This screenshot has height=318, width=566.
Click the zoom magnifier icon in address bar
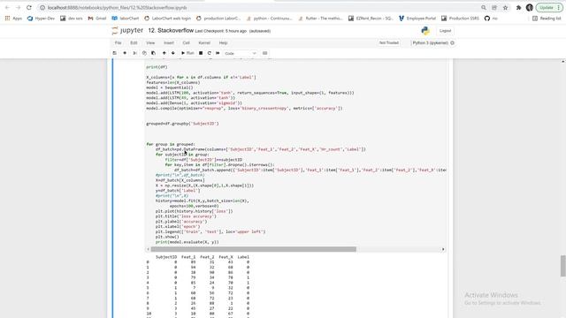click(x=484, y=8)
